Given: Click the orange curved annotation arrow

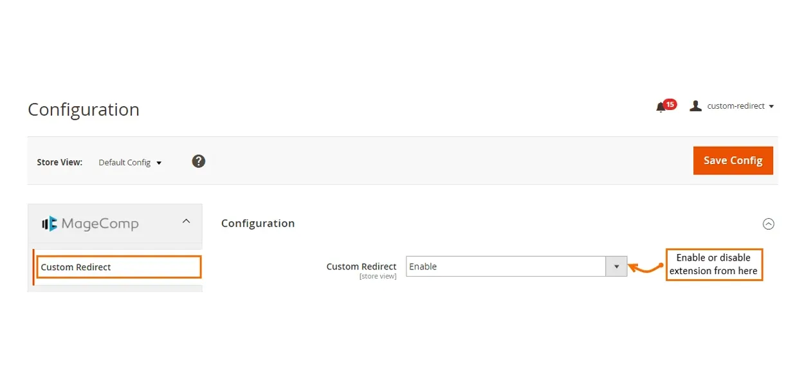Looking at the screenshot, I should (645, 267).
